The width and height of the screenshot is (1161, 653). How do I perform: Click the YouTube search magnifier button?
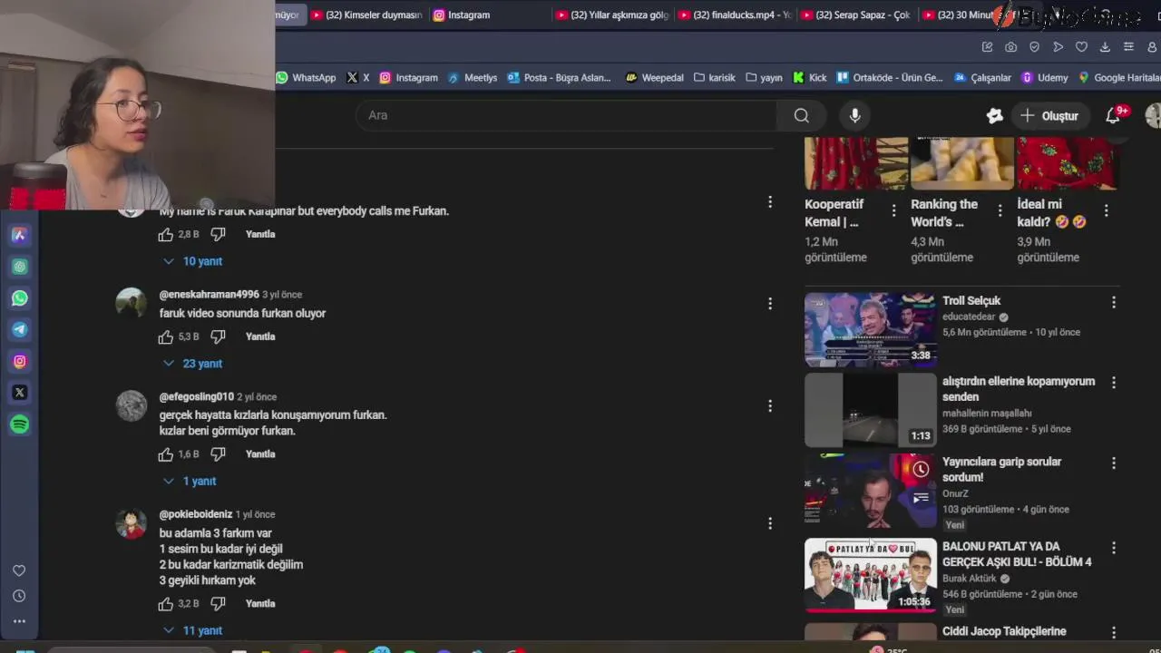point(802,115)
